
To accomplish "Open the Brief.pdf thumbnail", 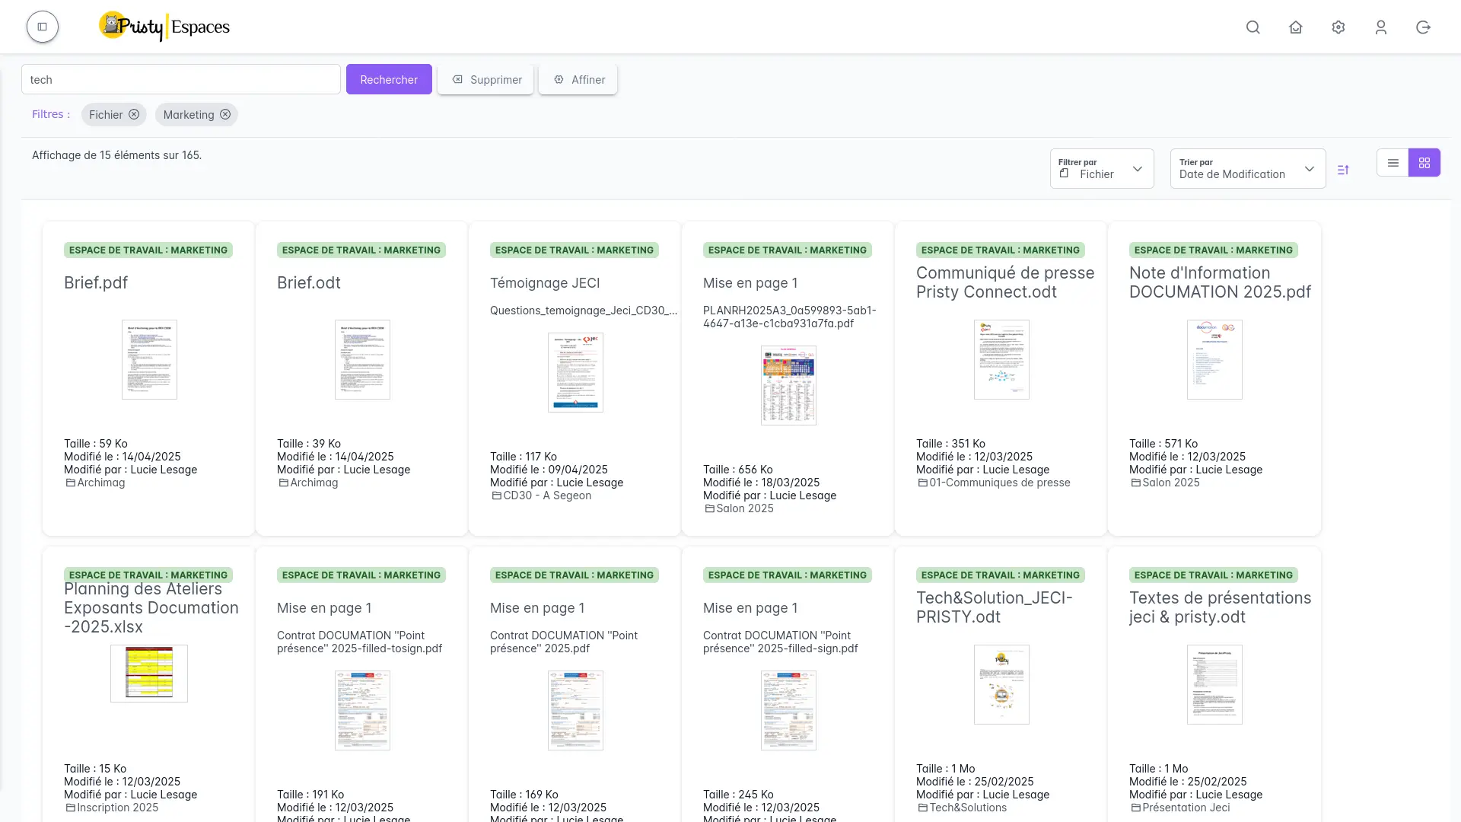I will click(149, 359).
